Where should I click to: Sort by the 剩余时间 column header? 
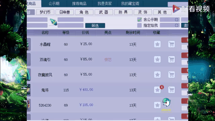pos(133,33)
